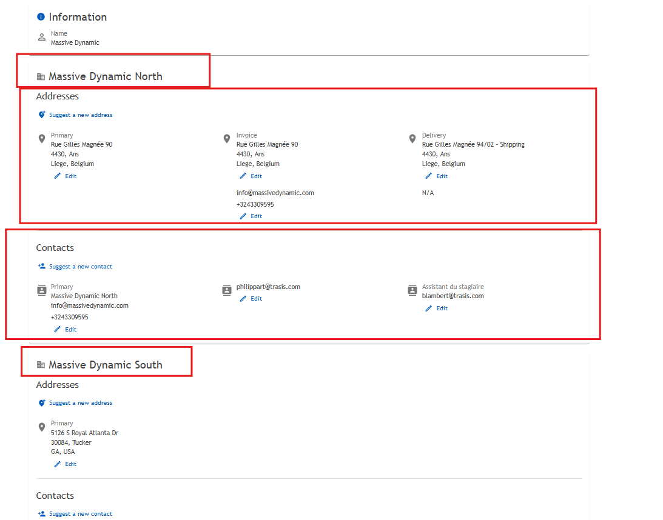Click the philippart@trasis.com email text

point(268,287)
